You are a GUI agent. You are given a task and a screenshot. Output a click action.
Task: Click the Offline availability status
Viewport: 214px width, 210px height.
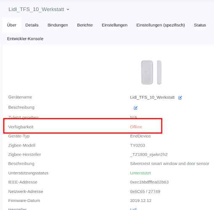click(136, 127)
